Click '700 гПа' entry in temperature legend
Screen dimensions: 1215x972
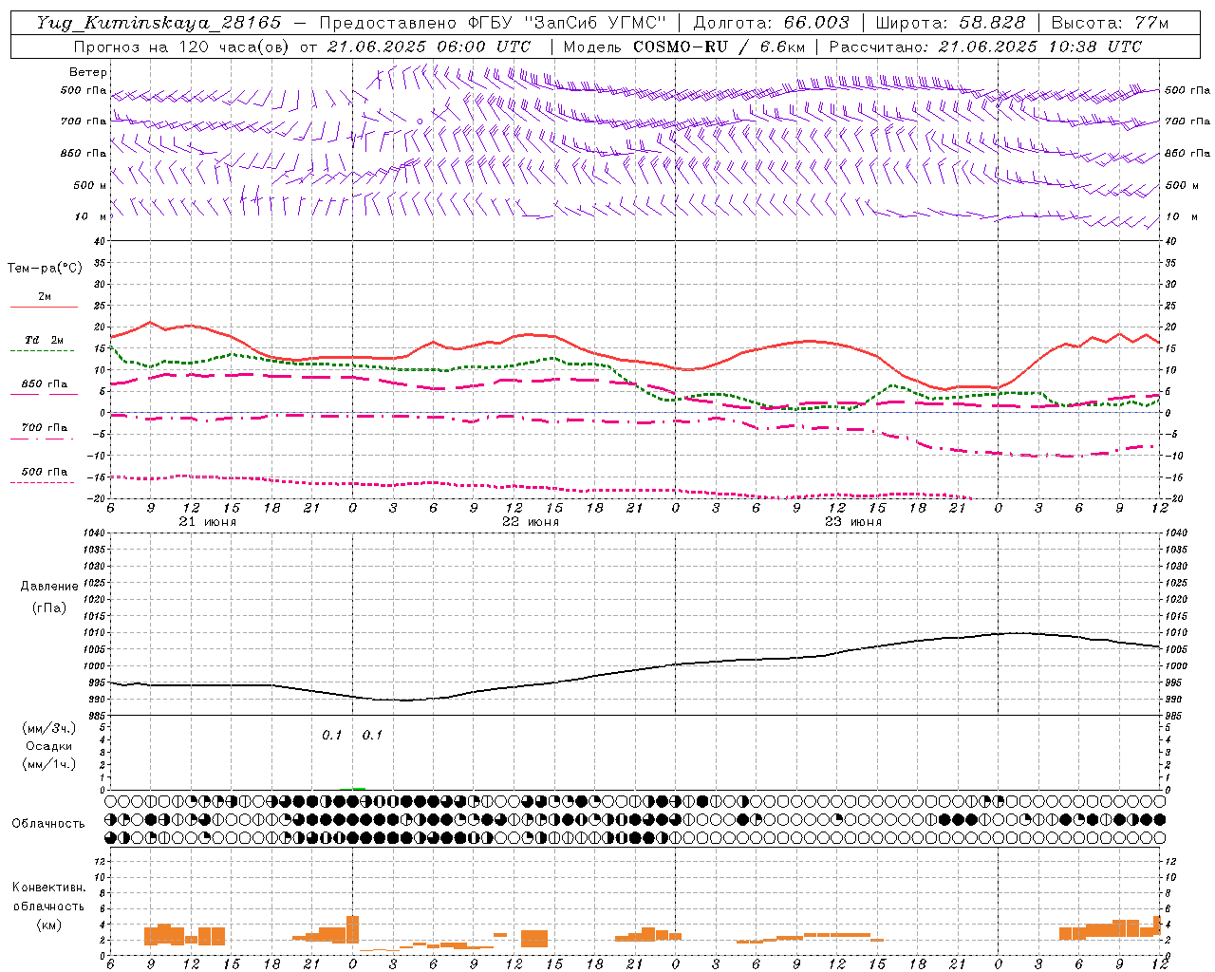(x=45, y=428)
